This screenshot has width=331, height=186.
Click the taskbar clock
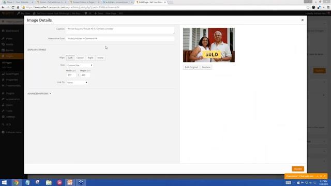pyautogui.click(x=323, y=182)
